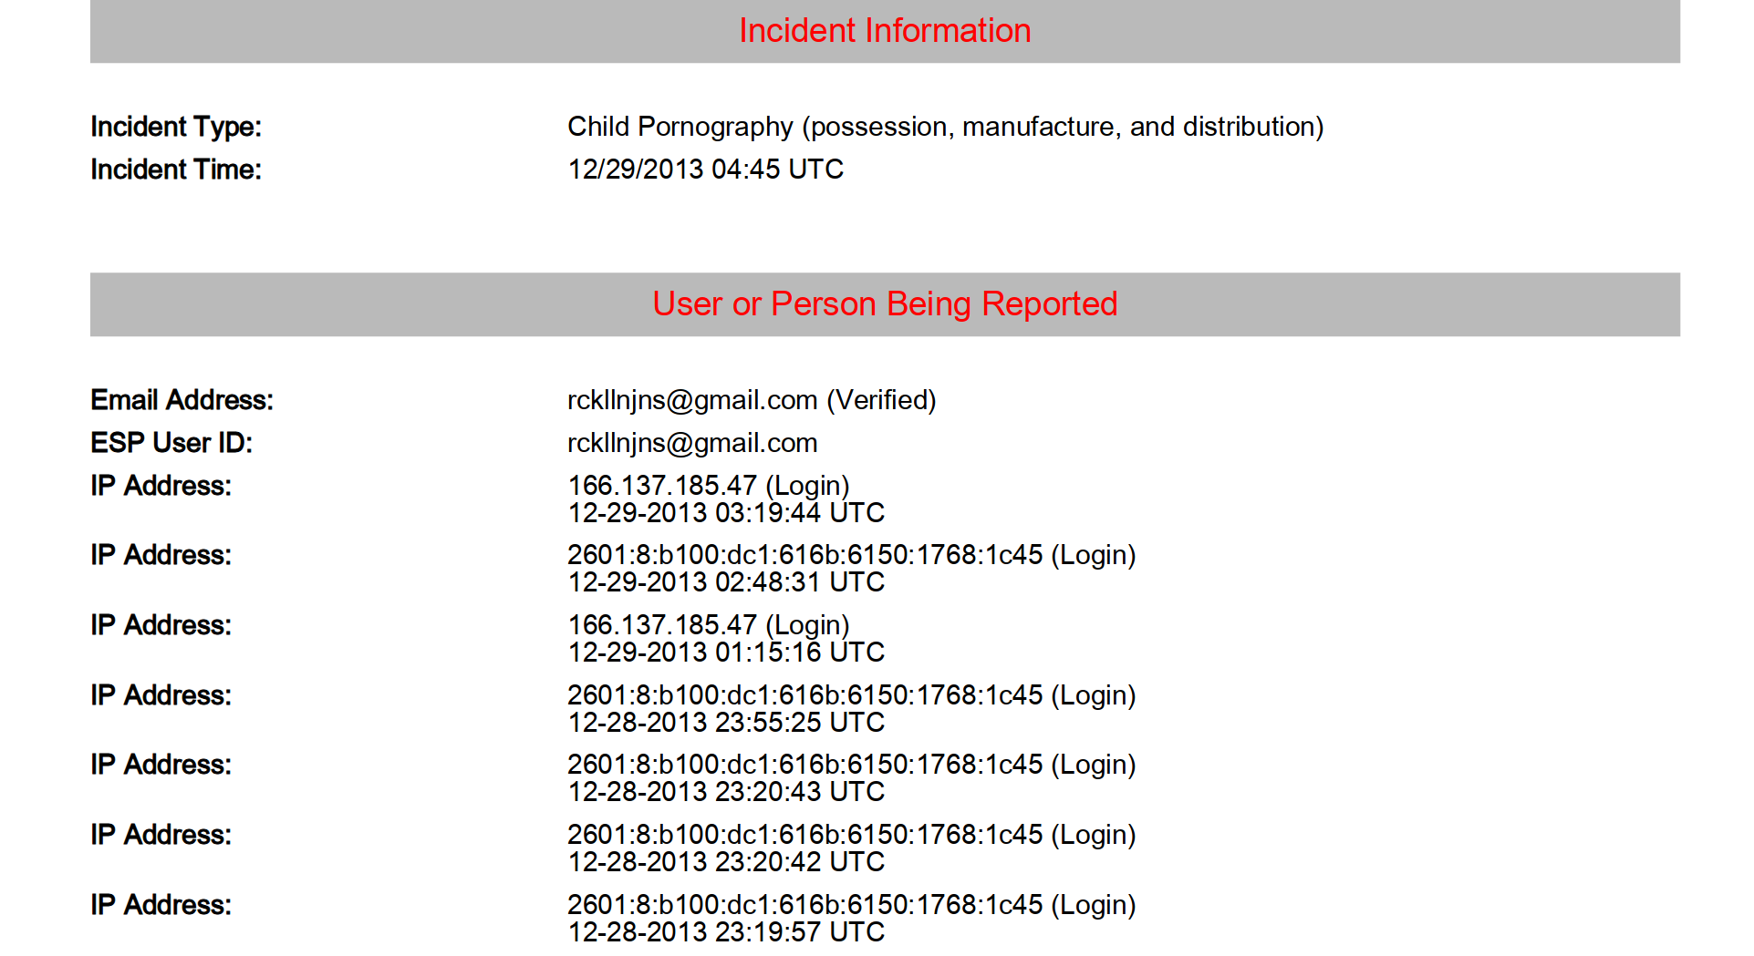Click the incident type description text
The image size is (1754, 956).
click(945, 127)
